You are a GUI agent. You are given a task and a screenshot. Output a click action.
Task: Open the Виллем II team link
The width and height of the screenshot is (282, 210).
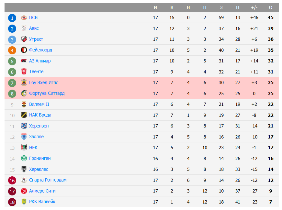point(39,104)
